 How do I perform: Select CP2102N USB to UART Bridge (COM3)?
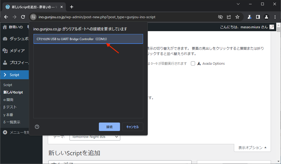pyautogui.click(x=88, y=39)
